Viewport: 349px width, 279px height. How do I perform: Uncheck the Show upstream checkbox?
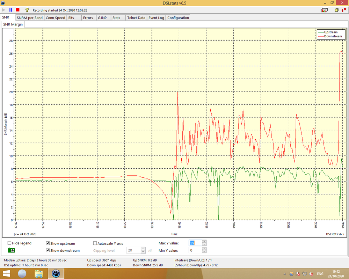(x=48, y=243)
